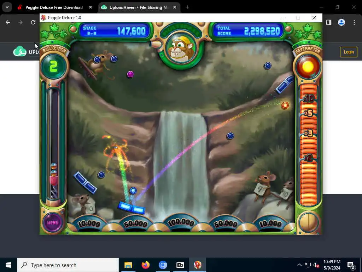Screen dimensions: 362x272
Task: Click the left 10,000 bonus slot
Action: pyautogui.click(x=89, y=224)
